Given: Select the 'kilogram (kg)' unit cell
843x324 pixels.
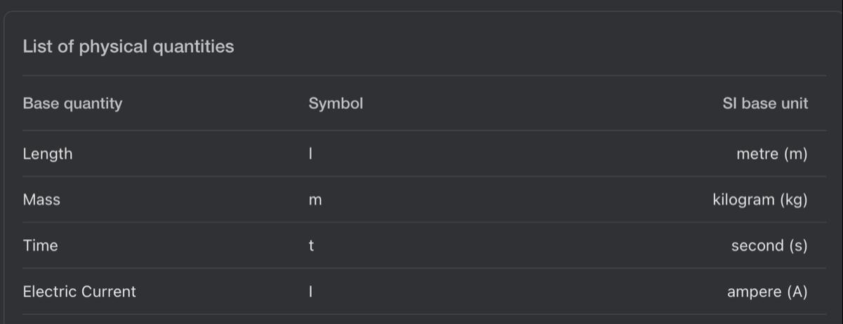Looking at the screenshot, I should click(x=760, y=200).
